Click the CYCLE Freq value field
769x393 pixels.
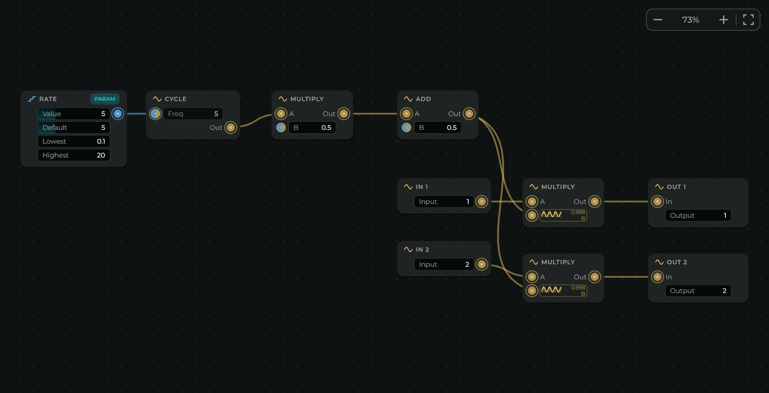point(193,114)
